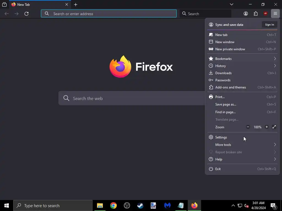Close the hamburger application menu button

click(275, 13)
